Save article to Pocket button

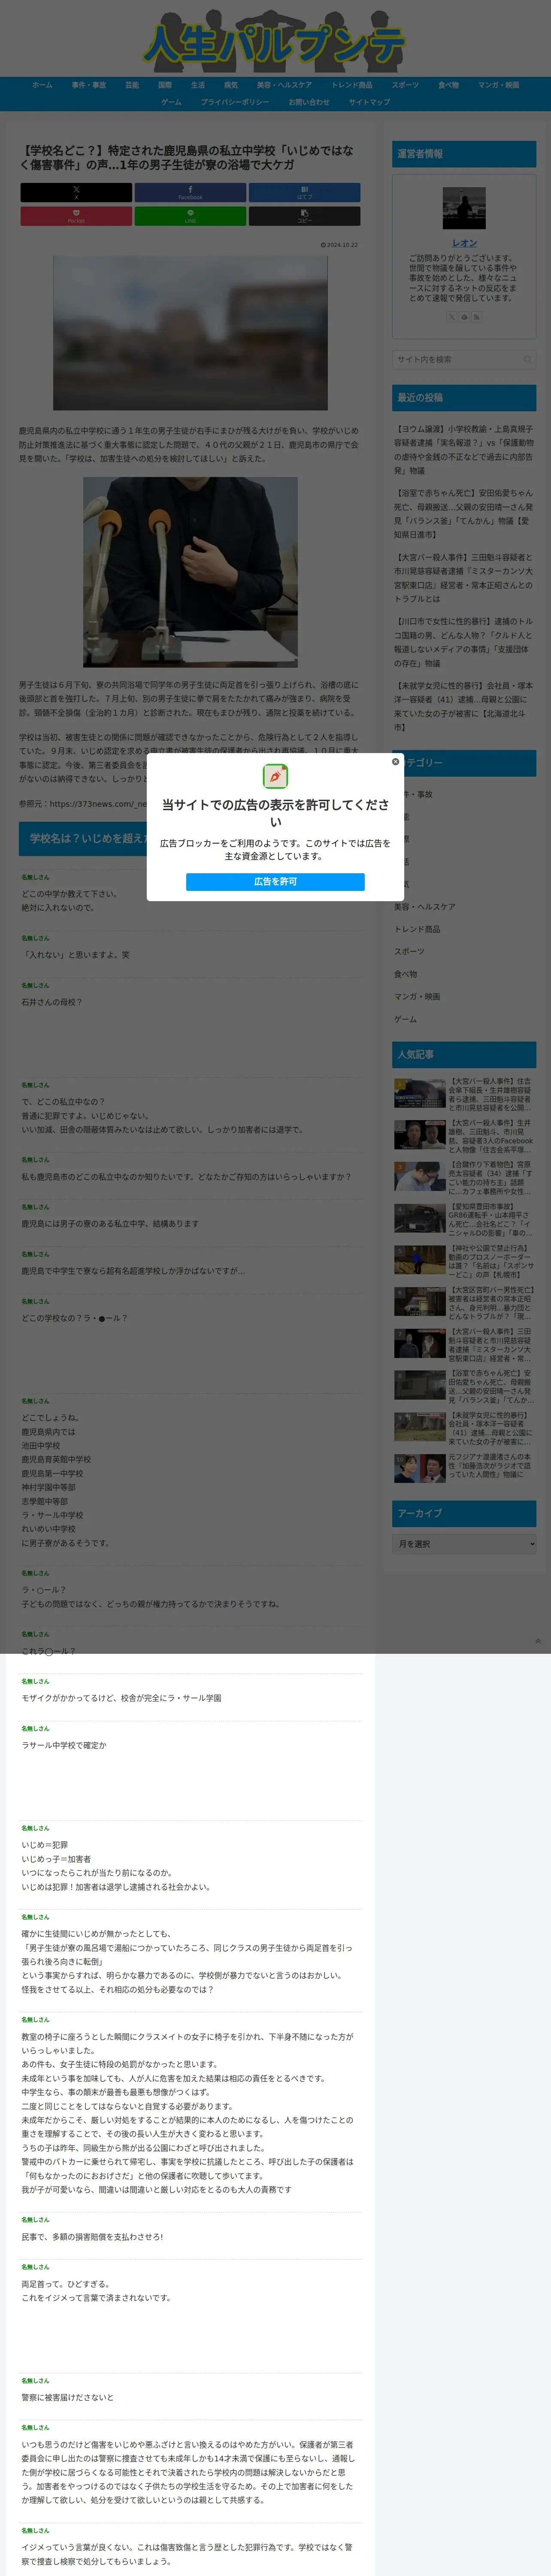click(76, 216)
